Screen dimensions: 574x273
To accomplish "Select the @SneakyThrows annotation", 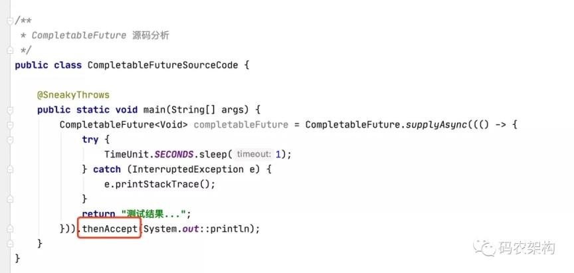I will 73,94.
